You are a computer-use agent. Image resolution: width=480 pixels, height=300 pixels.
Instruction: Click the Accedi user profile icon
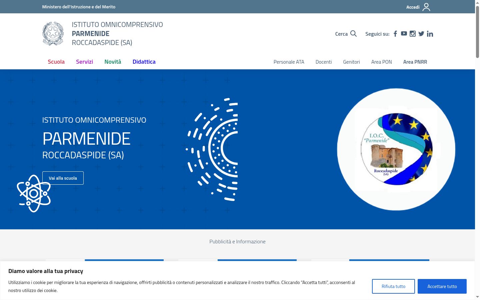426,7
